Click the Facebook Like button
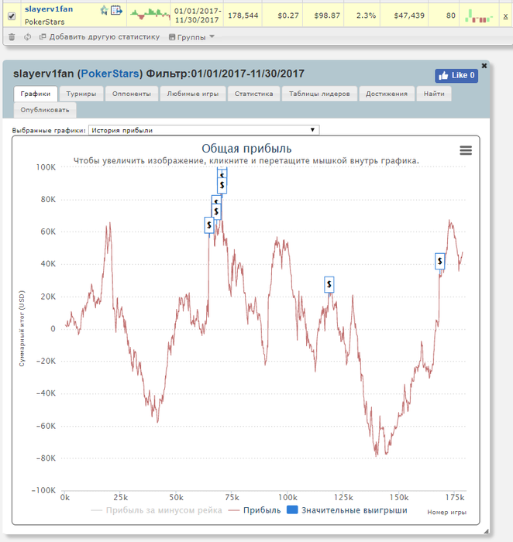This screenshot has height=542, width=513. (456, 76)
